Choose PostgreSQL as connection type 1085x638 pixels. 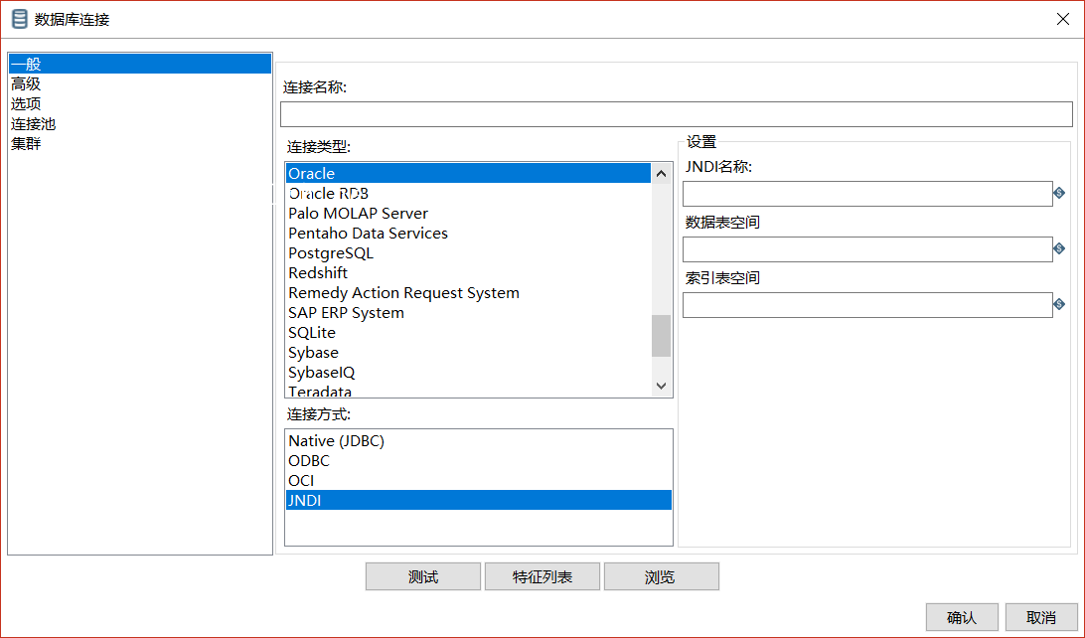pos(468,252)
